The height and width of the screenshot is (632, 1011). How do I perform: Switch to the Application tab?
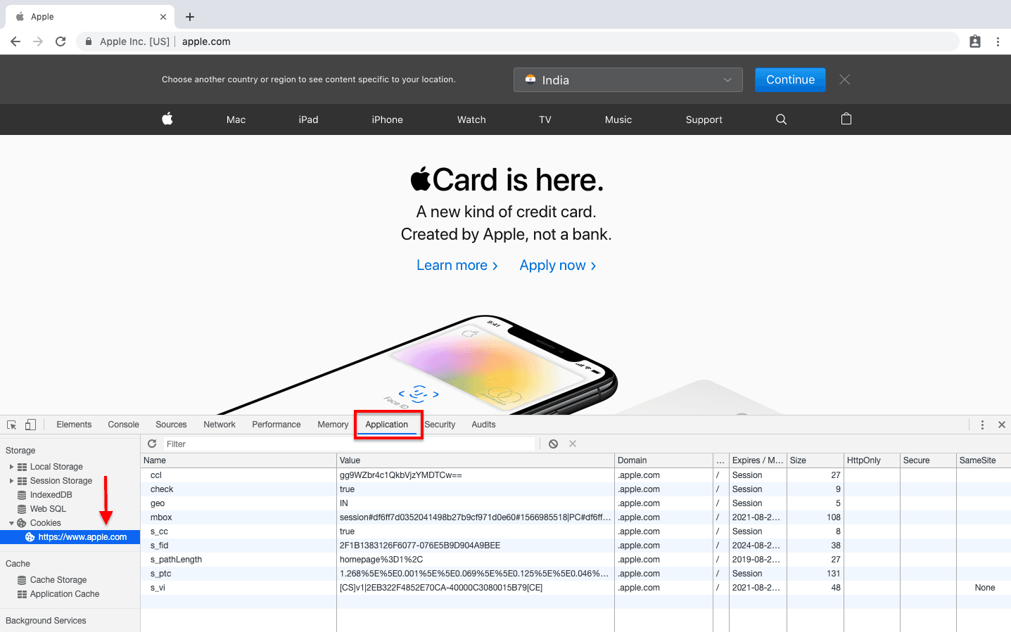387,425
